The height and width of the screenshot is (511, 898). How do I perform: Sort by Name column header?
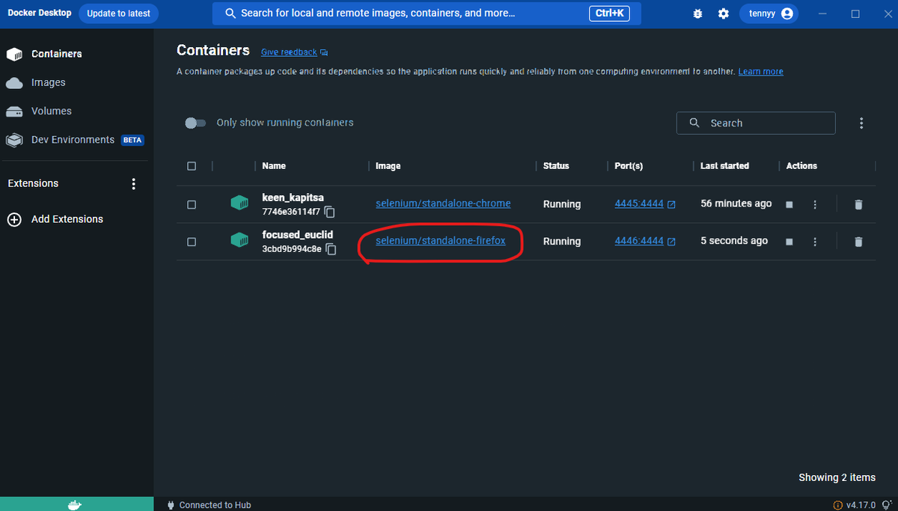click(x=274, y=166)
